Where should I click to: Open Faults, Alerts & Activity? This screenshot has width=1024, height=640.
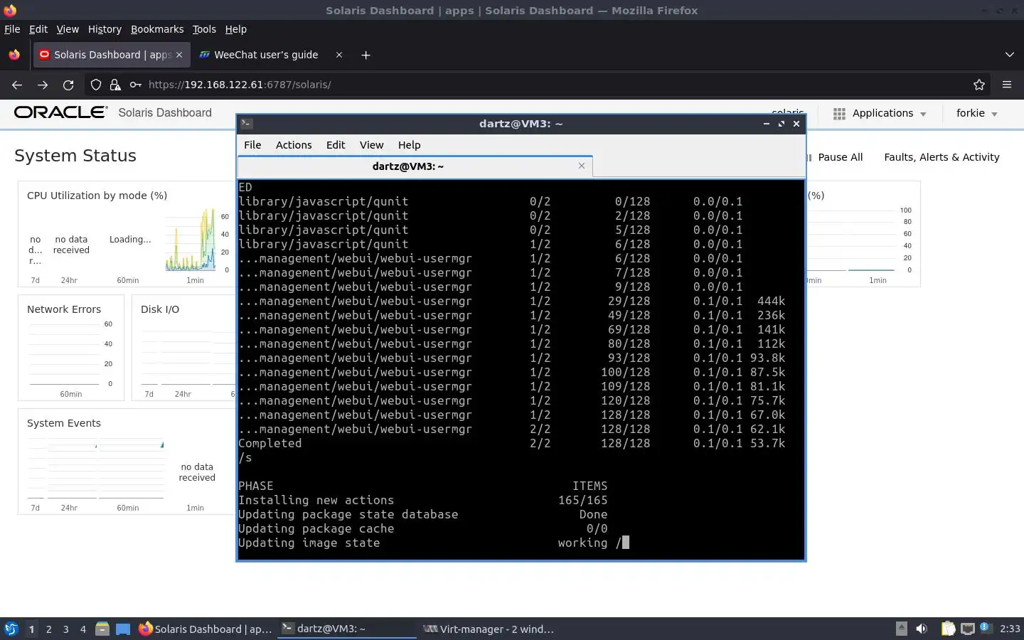(x=942, y=157)
